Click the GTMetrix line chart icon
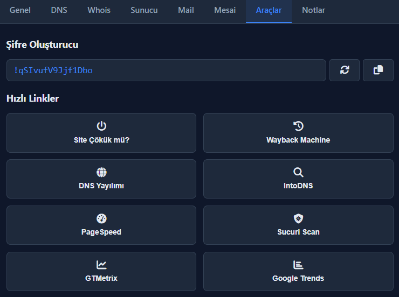 (101, 265)
